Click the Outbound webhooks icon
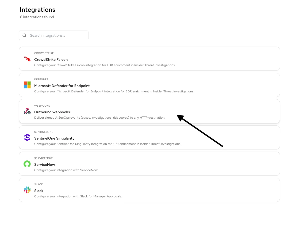The width and height of the screenshot is (296, 229). (27, 111)
